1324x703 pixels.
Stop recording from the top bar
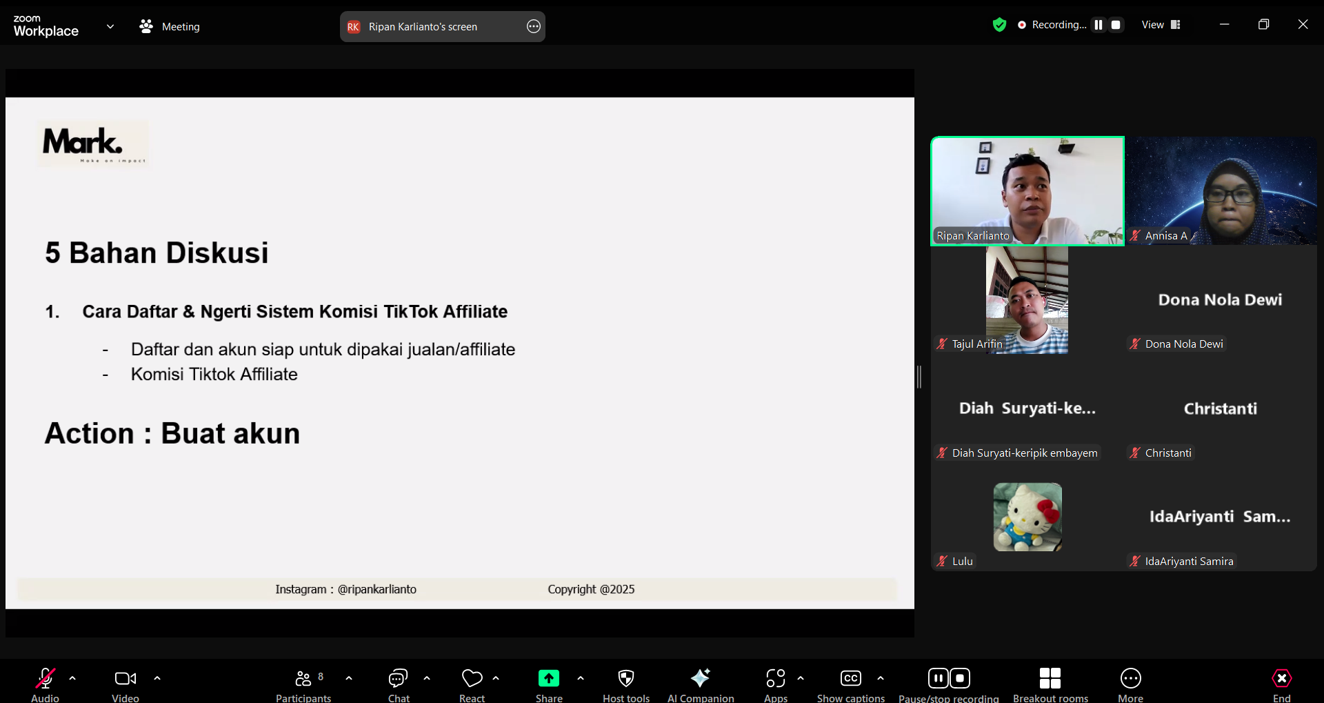[1116, 25]
